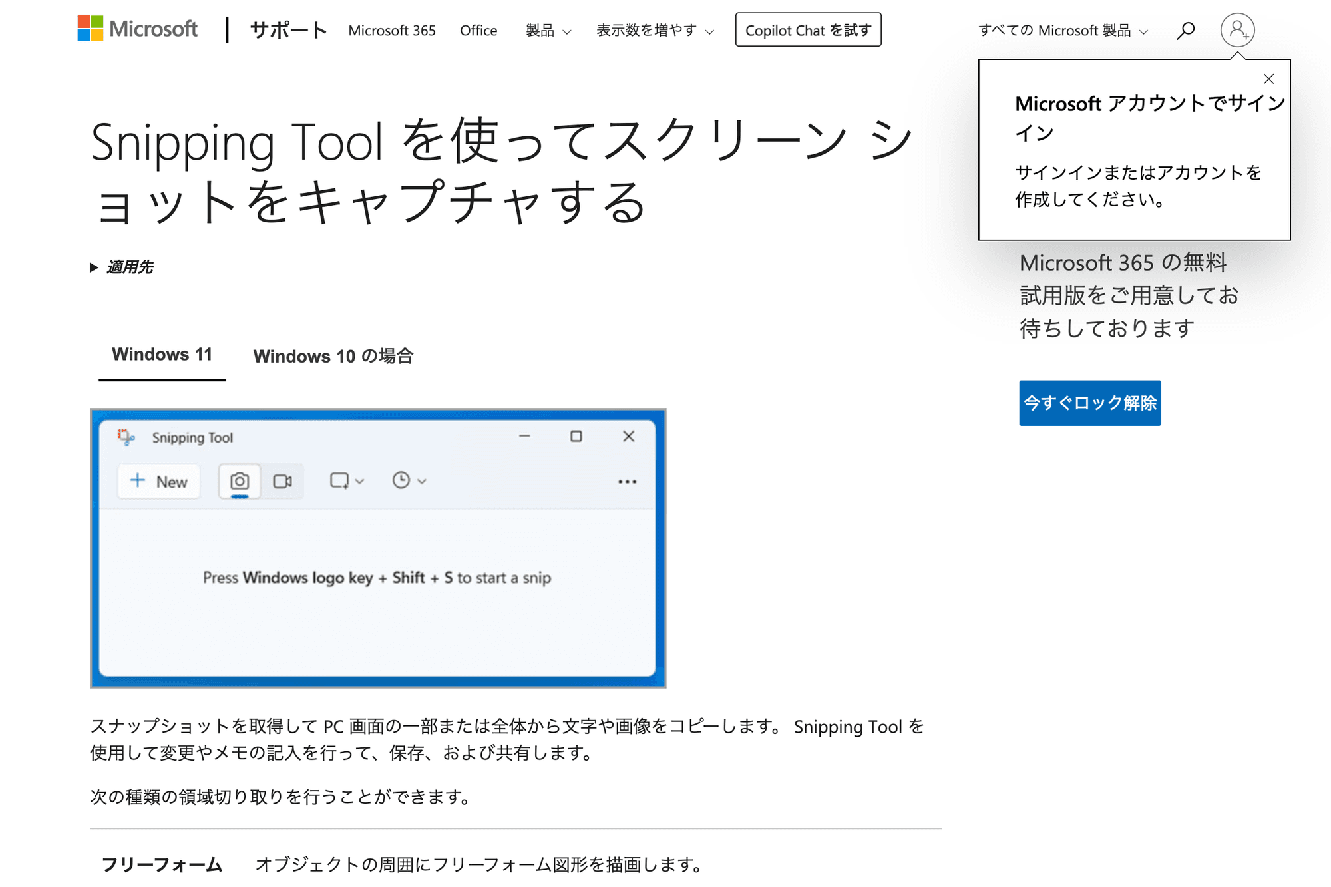Click the New button in Snipping Tool image
The width and height of the screenshot is (1331, 887).
click(x=159, y=481)
